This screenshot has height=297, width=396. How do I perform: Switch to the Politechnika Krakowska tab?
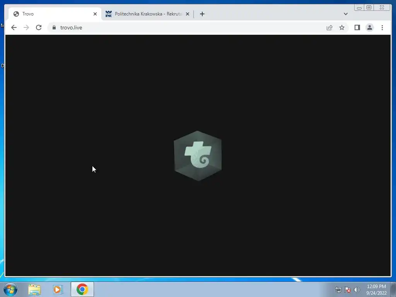147,14
